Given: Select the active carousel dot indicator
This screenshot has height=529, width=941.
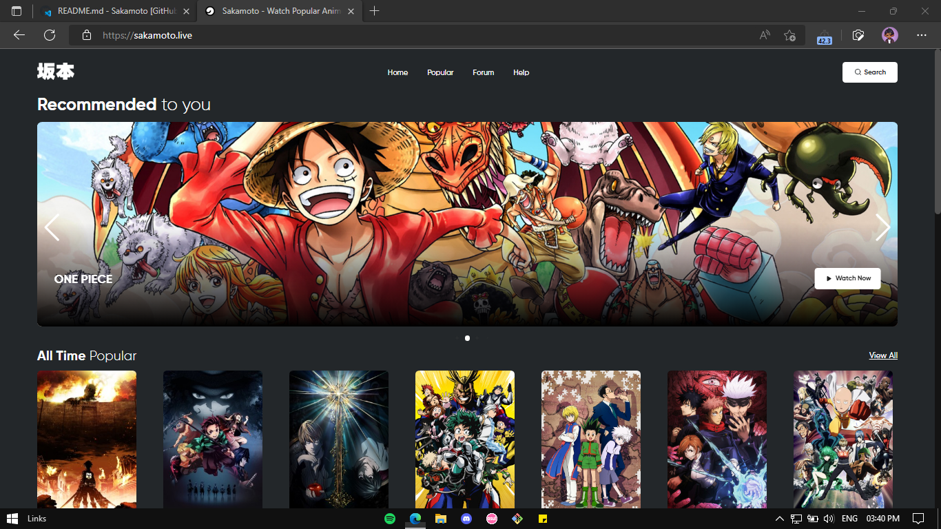Looking at the screenshot, I should coord(467,338).
